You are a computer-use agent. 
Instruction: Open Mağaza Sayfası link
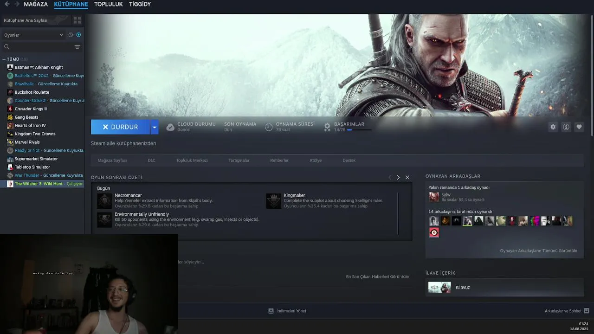pyautogui.click(x=112, y=161)
